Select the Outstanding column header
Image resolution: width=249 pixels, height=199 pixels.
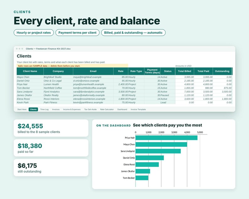pyautogui.click(x=222, y=71)
